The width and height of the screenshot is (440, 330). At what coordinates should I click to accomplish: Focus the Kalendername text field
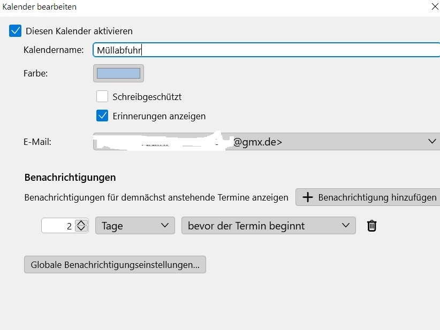(266, 50)
